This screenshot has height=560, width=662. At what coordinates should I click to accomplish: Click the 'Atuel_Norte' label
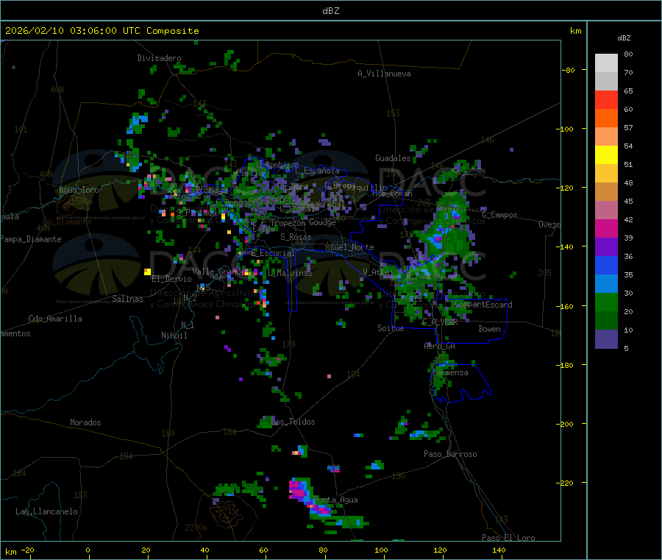click(x=349, y=247)
